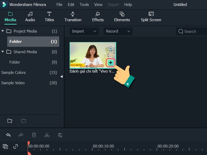
Task: Open the Record dropdown arrow
Action: (129, 31)
